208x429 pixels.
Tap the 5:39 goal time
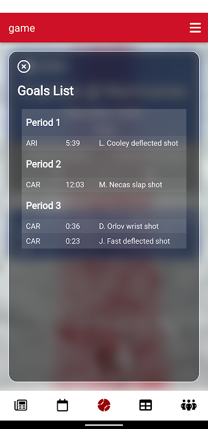pos(73,143)
